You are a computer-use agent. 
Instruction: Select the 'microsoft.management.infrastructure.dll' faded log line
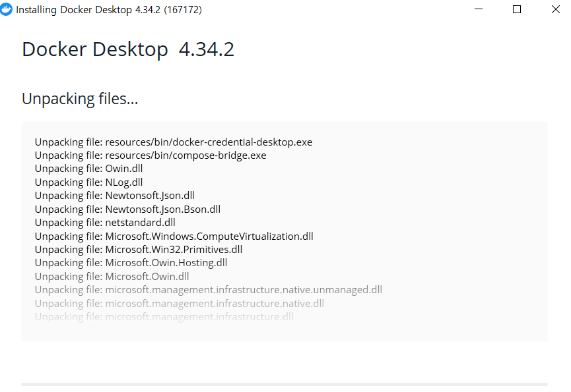coord(164,317)
